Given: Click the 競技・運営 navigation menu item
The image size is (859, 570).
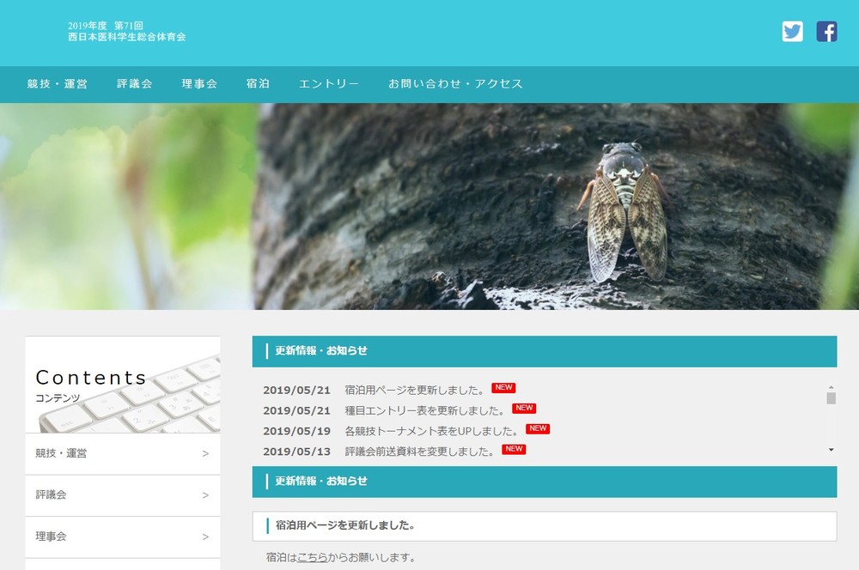Looking at the screenshot, I should pyautogui.click(x=58, y=84).
